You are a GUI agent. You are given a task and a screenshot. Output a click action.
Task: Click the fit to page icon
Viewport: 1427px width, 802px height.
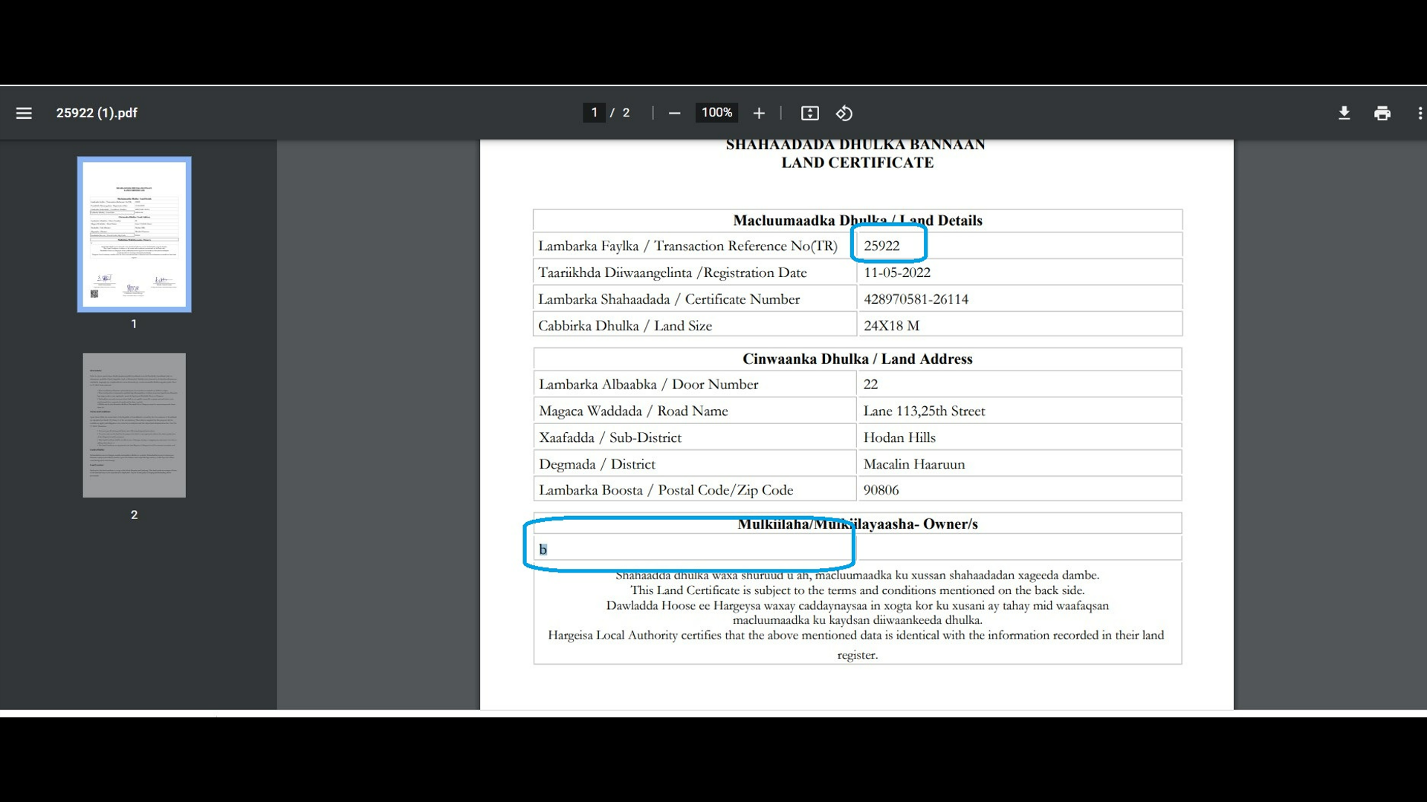809,113
